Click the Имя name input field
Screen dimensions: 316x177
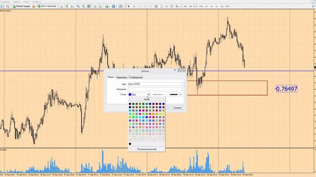click(x=155, y=84)
